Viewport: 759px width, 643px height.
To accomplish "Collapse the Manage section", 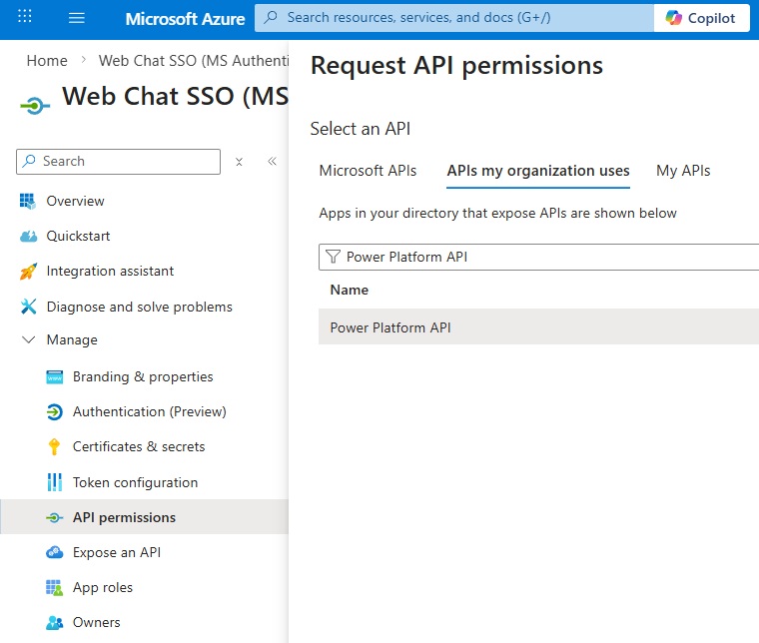I will (28, 340).
